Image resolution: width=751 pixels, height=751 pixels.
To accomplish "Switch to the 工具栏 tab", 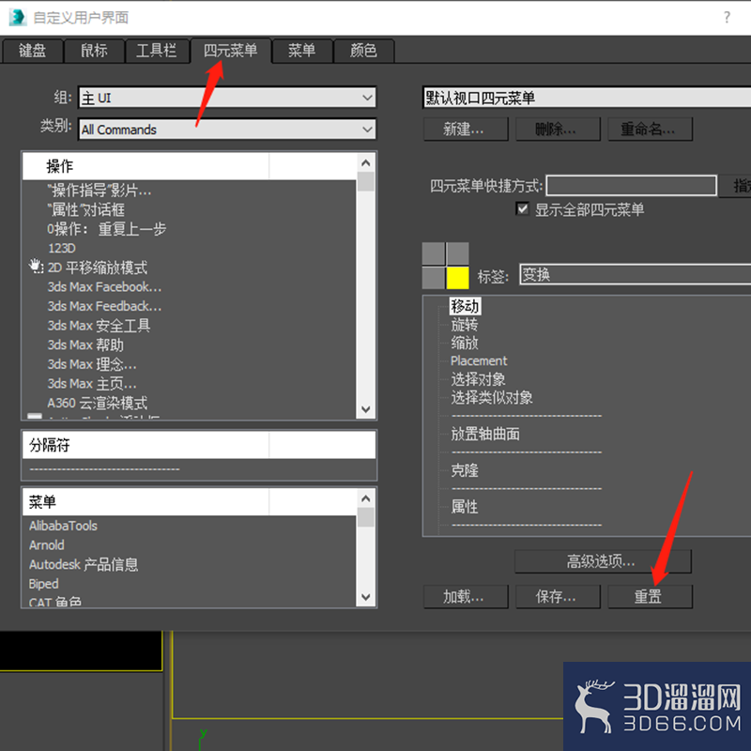I will [156, 51].
